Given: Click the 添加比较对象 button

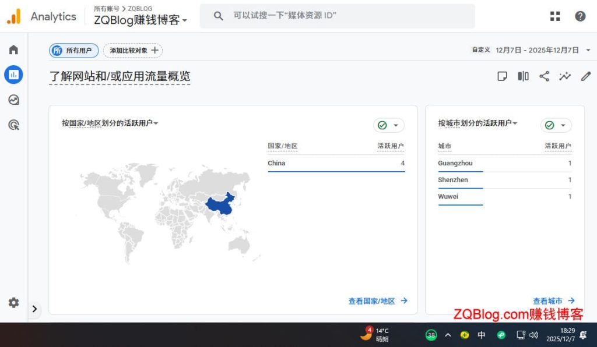Looking at the screenshot, I should (x=132, y=51).
